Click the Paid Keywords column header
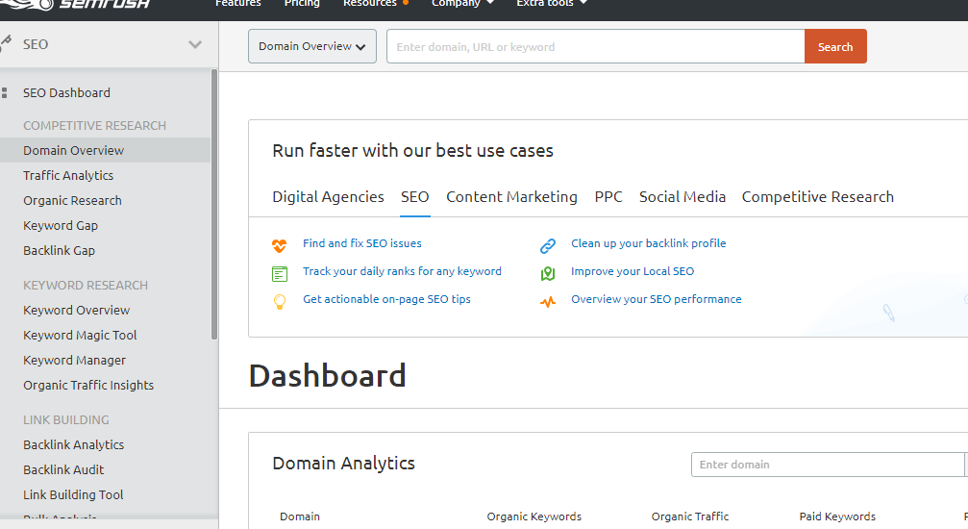This screenshot has height=529, width=968. click(837, 516)
